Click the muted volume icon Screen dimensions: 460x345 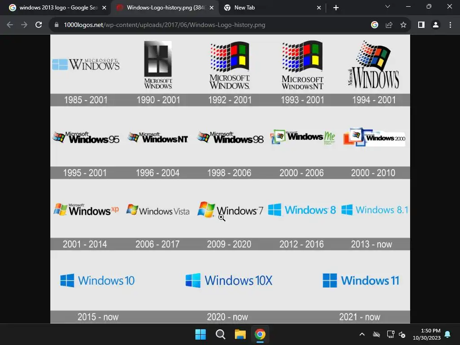click(x=402, y=334)
